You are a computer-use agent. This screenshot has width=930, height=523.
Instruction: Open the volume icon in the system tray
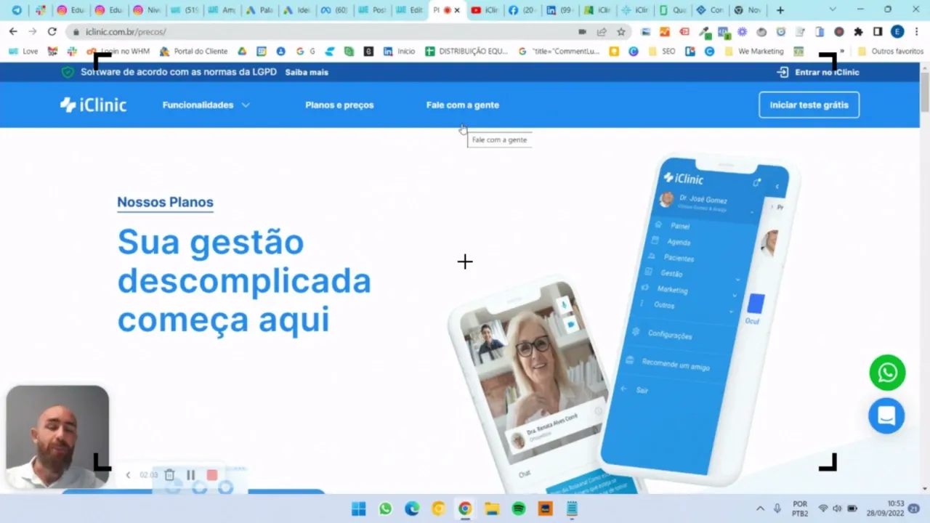pos(838,508)
